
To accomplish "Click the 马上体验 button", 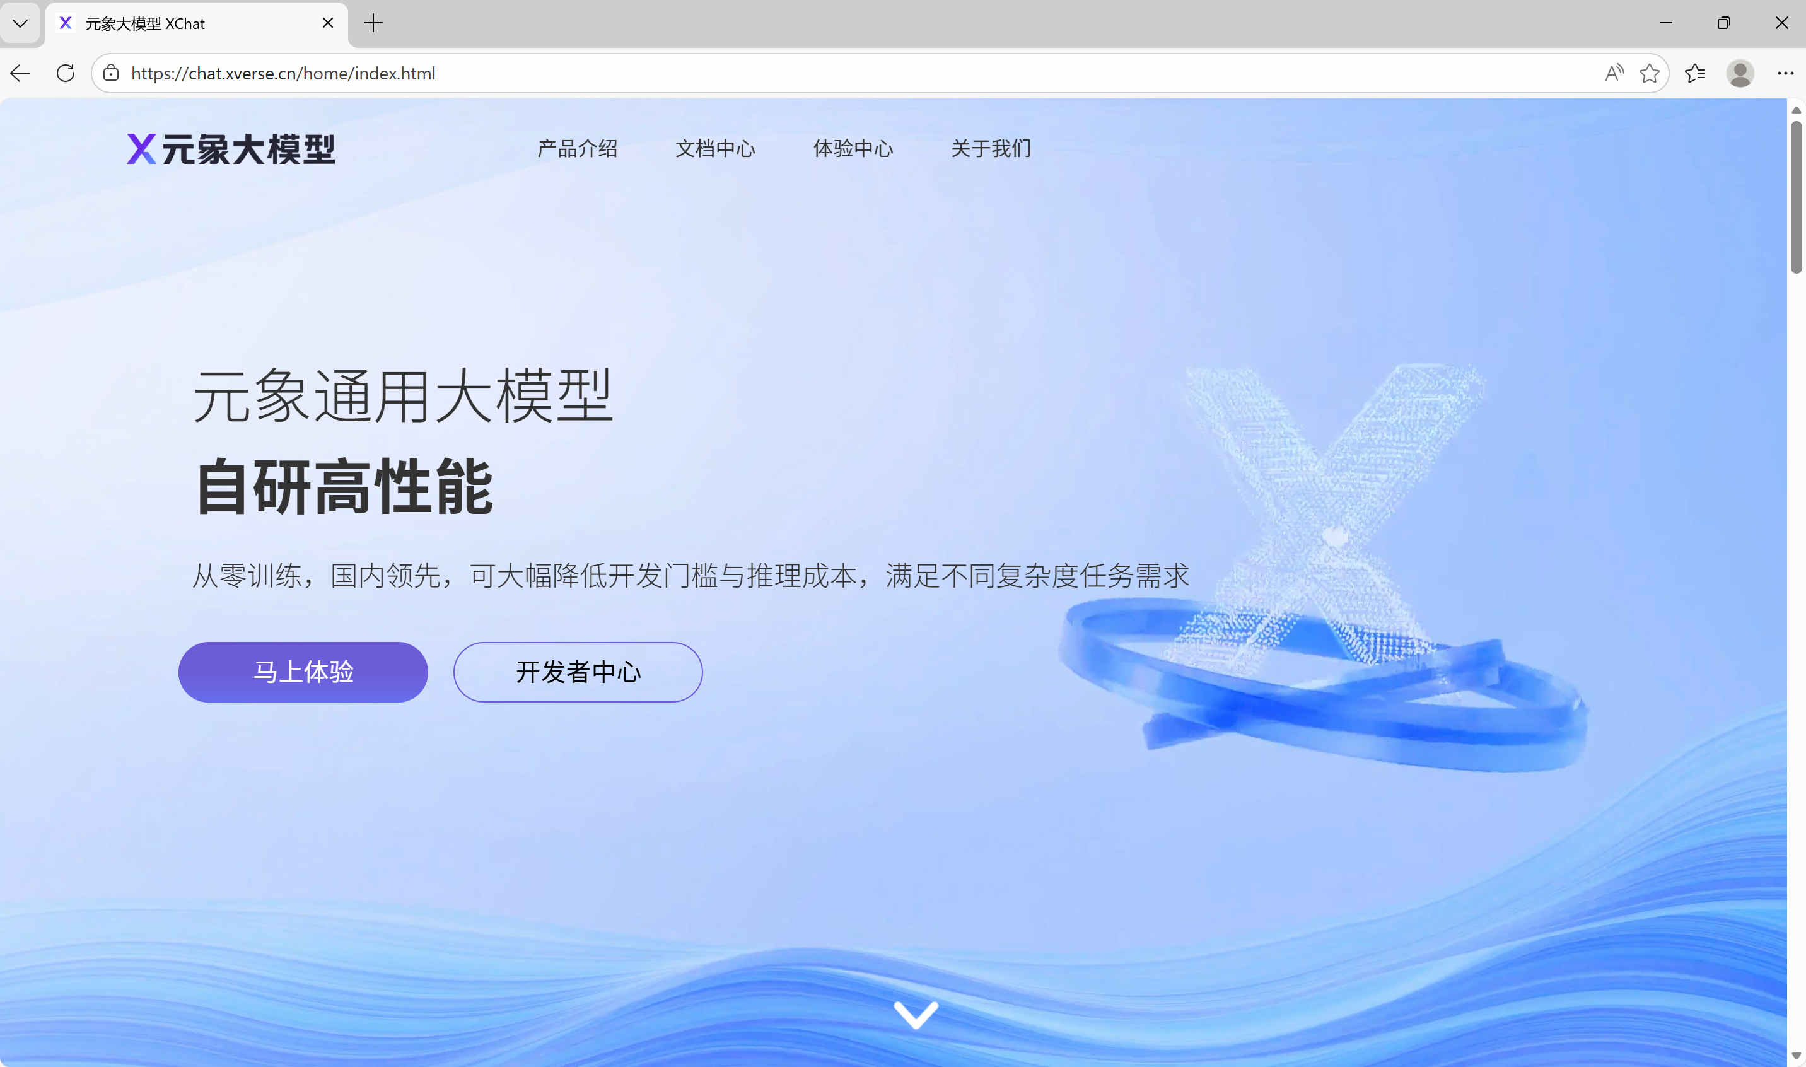I will point(303,672).
